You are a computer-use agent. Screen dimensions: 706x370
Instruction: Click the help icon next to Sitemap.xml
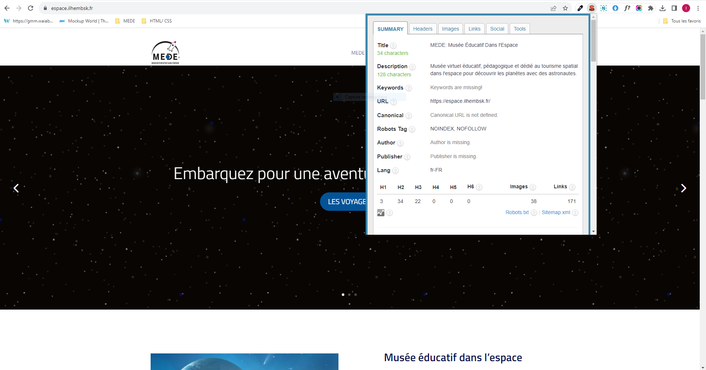pos(575,213)
